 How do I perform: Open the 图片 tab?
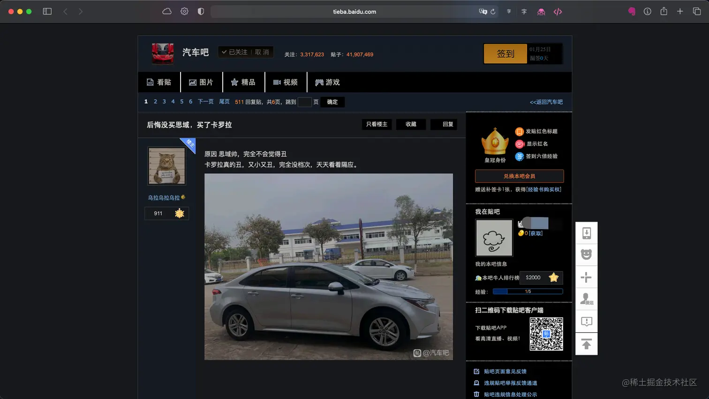(201, 82)
